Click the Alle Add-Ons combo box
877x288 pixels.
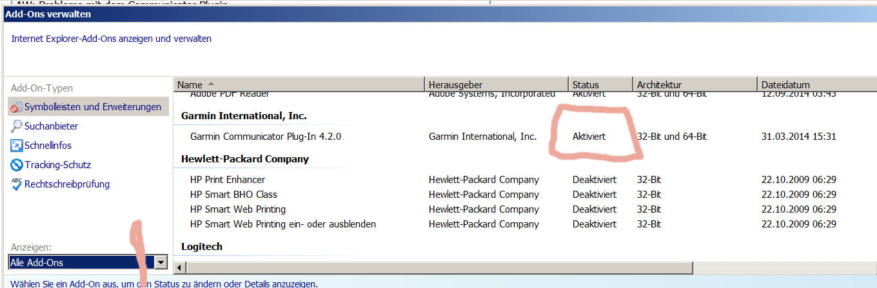pyautogui.click(x=88, y=262)
